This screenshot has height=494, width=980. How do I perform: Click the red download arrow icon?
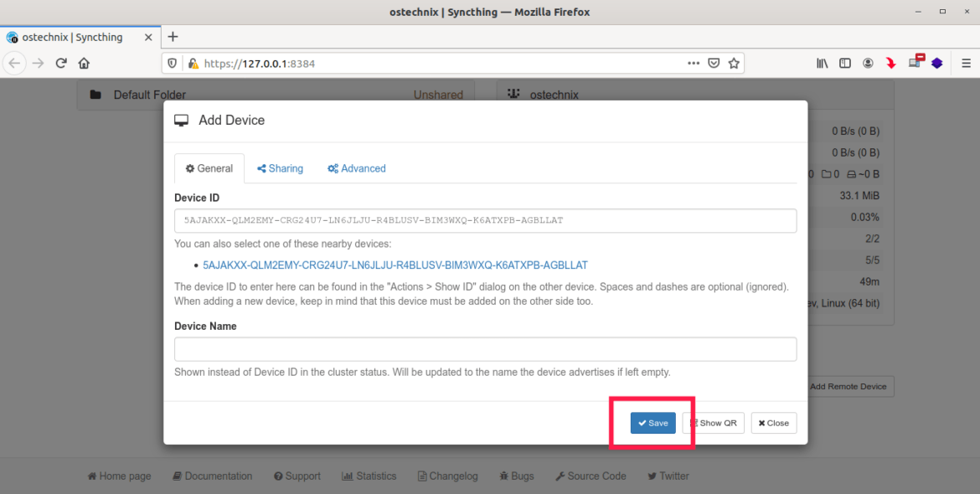coord(890,63)
